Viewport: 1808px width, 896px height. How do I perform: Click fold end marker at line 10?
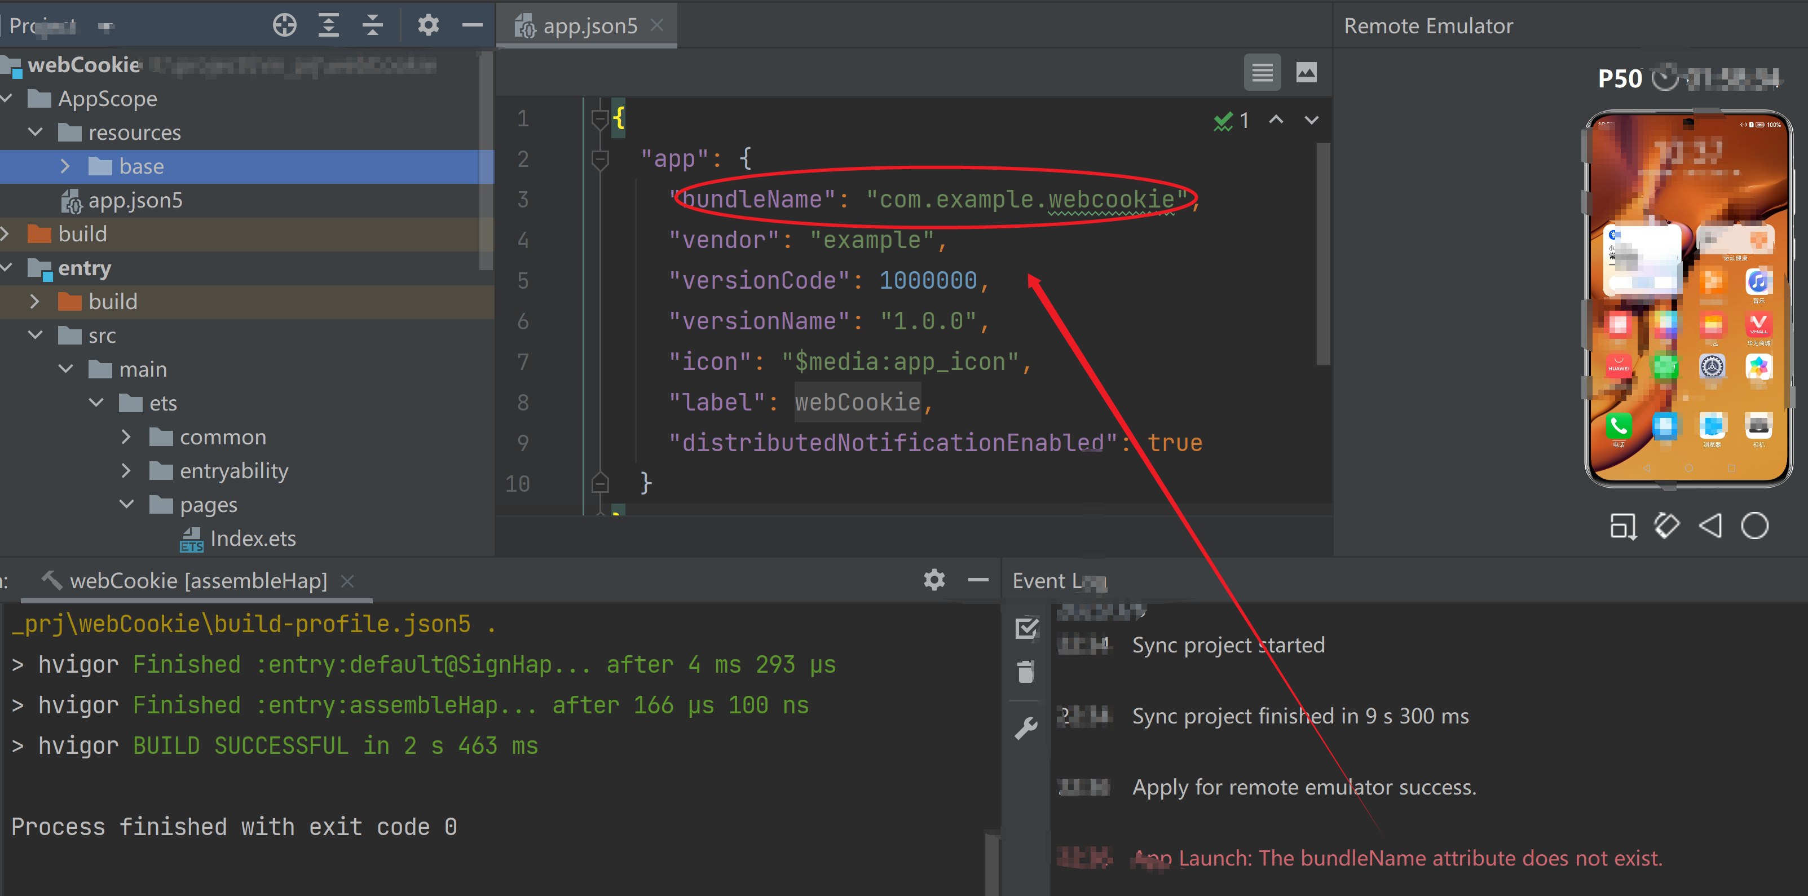(x=599, y=483)
